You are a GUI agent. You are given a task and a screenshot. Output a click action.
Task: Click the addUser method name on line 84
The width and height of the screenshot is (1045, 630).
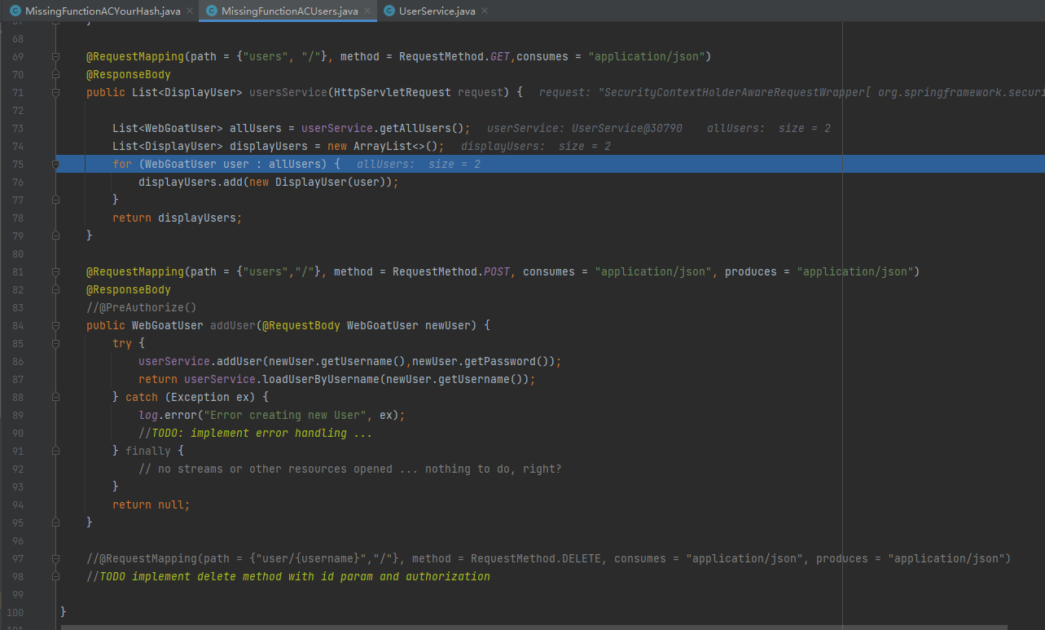[x=233, y=326]
